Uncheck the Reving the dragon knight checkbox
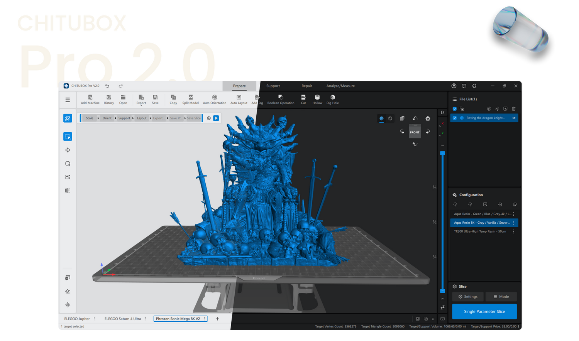Screen dimensions: 579x341 (x=455, y=118)
